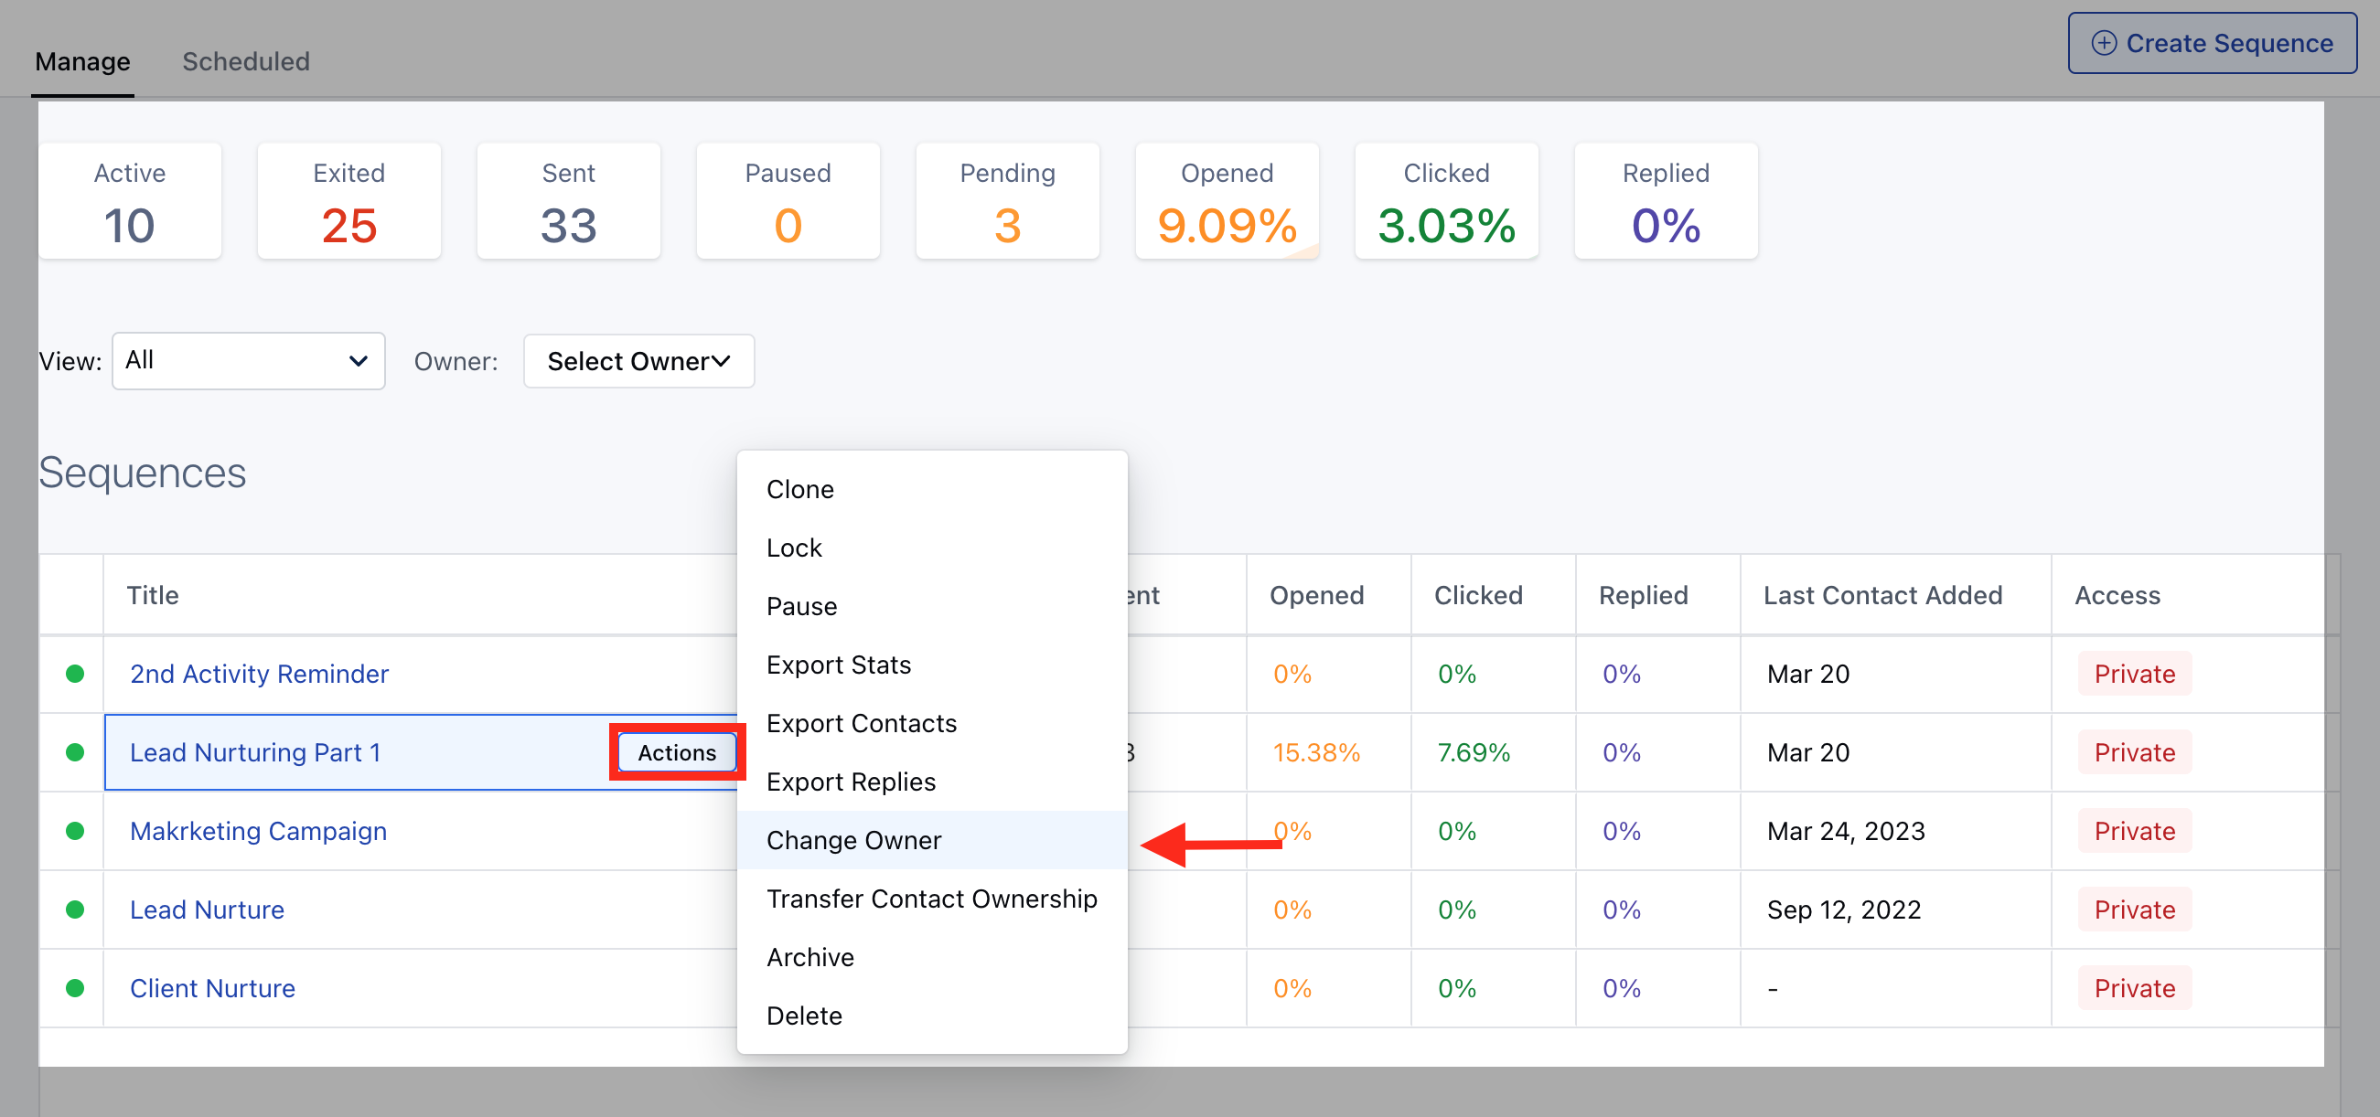Image resolution: width=2380 pixels, height=1117 pixels.
Task: Click the Clicked 3.03% stat card
Action: pos(1446,200)
